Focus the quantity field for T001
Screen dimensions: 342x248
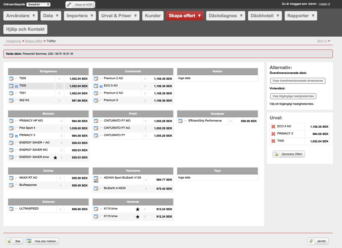tap(59, 93)
